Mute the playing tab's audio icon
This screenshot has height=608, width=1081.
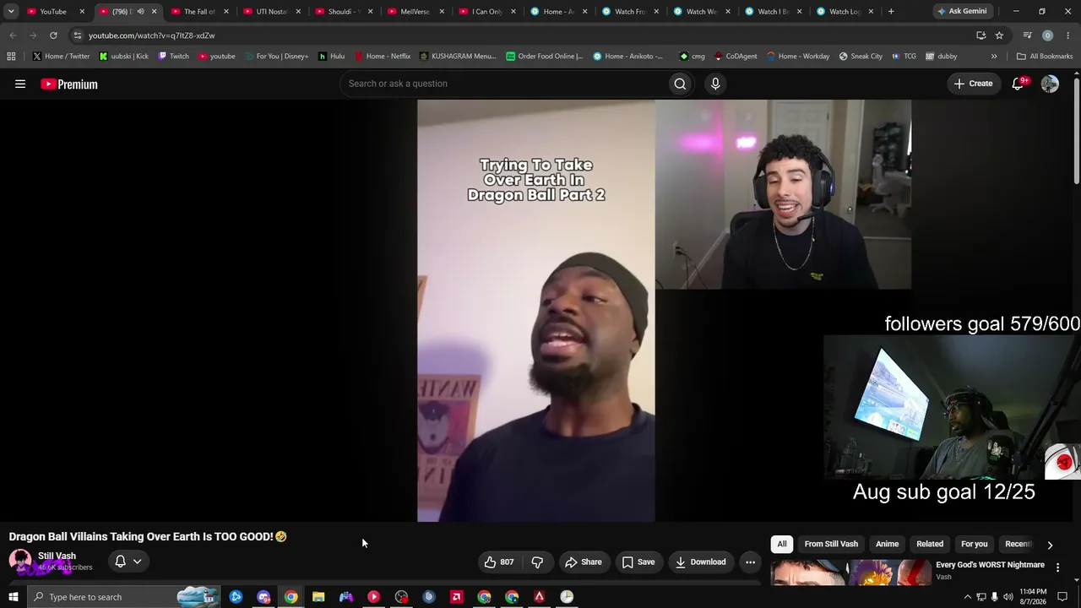click(140, 12)
